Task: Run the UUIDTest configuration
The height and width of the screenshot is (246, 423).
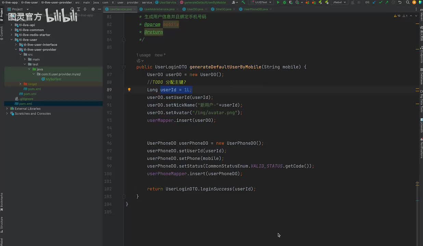Action: 278,2
